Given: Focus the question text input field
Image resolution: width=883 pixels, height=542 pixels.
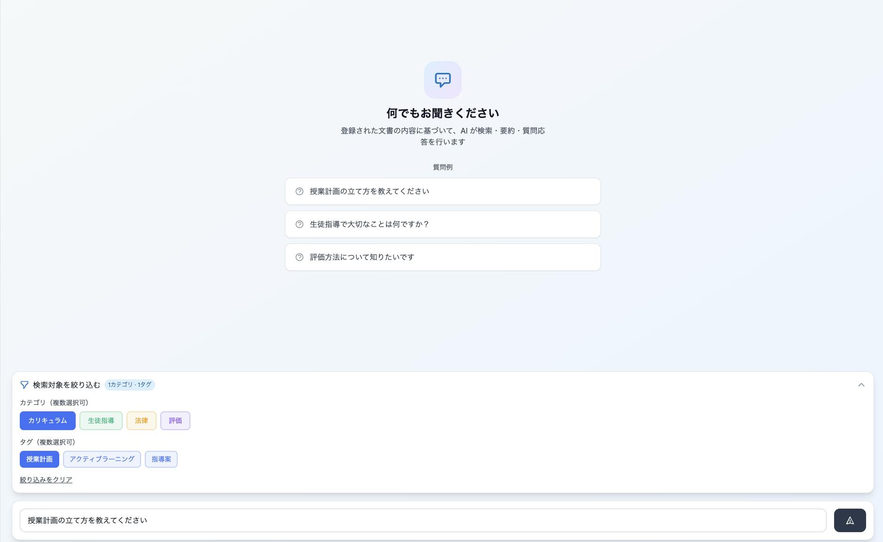Looking at the screenshot, I should point(423,520).
